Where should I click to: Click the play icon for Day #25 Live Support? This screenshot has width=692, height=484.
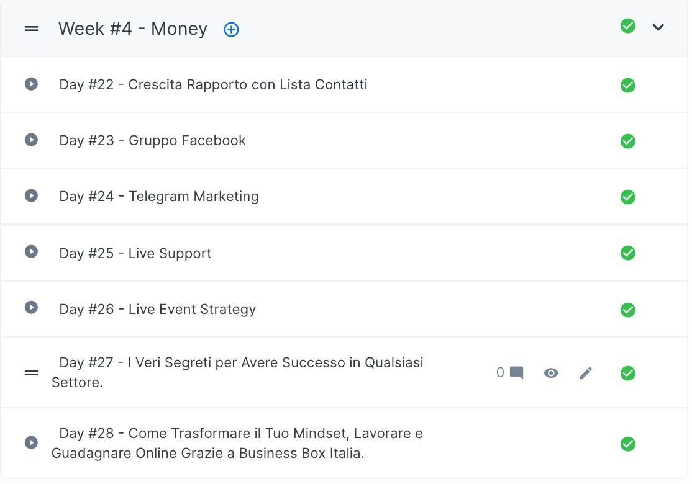[x=31, y=251]
